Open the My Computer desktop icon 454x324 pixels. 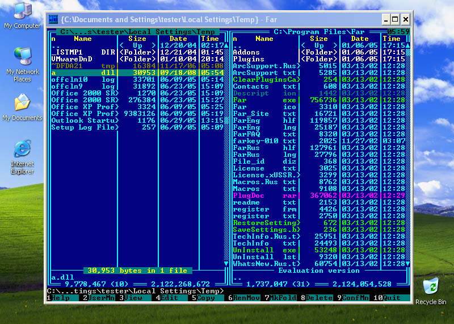22,14
